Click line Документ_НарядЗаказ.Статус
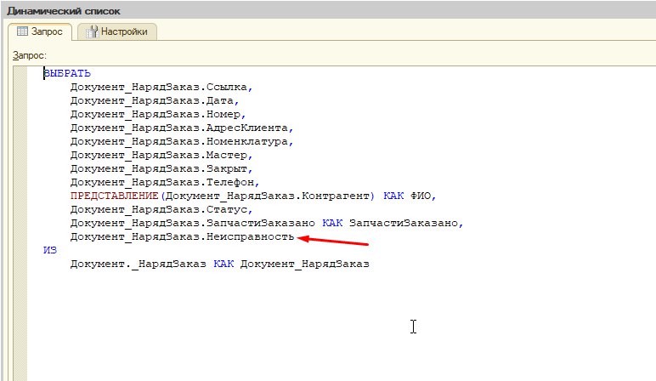Screen dimensions: 656x381 tap(161, 209)
